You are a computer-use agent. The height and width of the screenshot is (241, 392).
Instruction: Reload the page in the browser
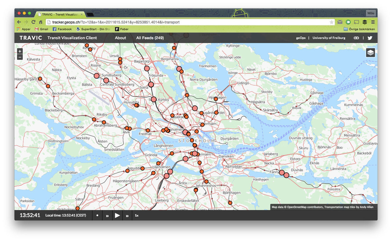(33, 22)
